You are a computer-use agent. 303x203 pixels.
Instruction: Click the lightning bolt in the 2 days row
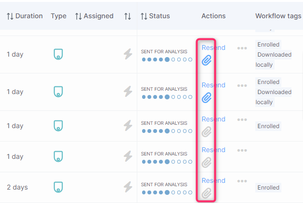(128, 187)
